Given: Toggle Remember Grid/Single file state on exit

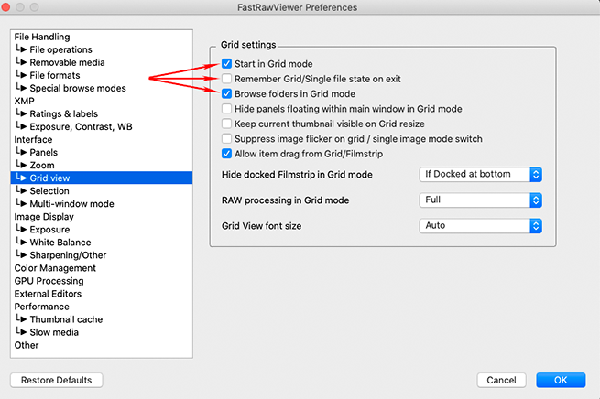Looking at the screenshot, I should click(x=227, y=79).
